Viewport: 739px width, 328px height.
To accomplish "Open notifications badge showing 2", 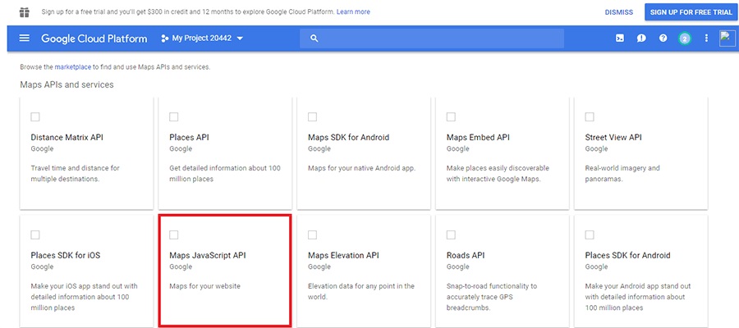I will pos(684,39).
